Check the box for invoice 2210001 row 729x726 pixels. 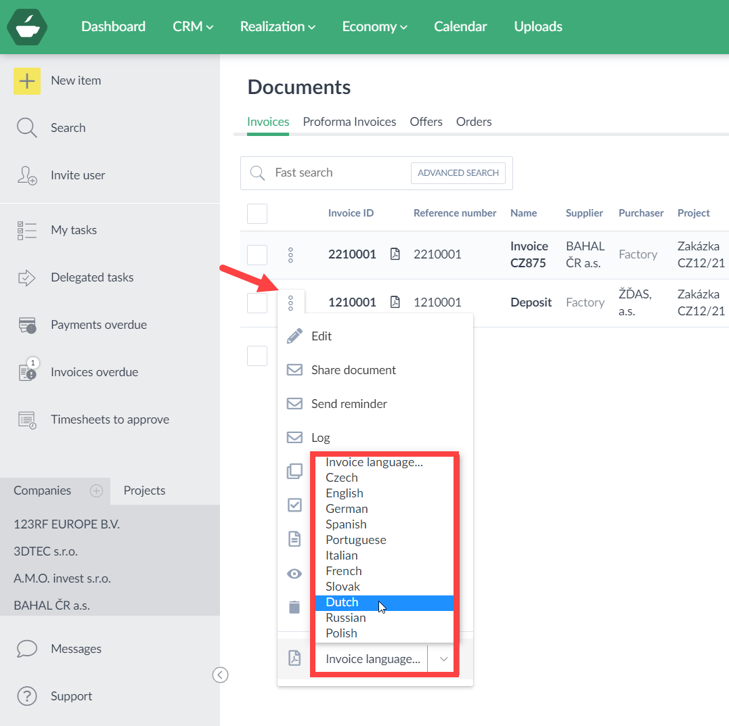pos(257,255)
